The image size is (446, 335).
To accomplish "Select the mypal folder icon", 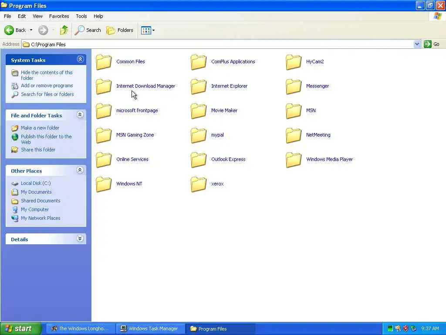I will point(199,135).
